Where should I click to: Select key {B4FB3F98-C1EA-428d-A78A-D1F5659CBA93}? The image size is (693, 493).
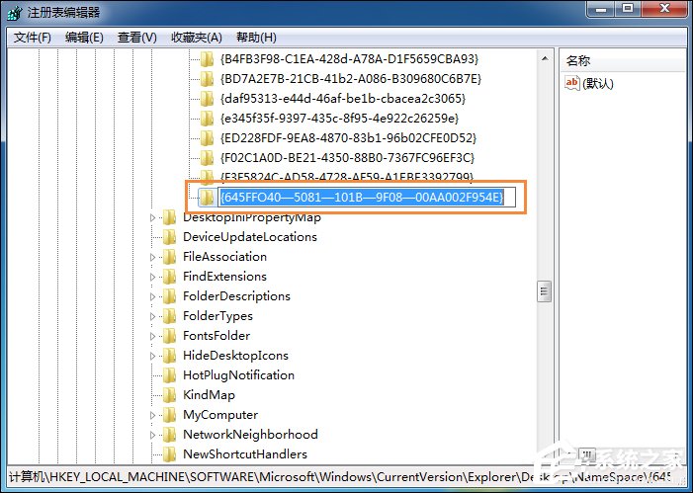click(349, 58)
